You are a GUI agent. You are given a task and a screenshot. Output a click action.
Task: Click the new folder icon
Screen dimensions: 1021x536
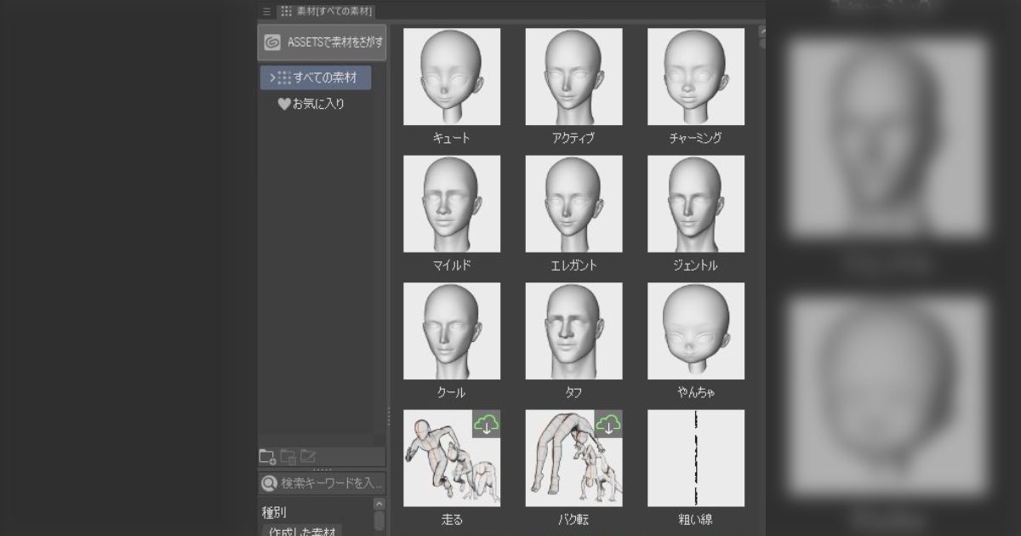pos(267,457)
